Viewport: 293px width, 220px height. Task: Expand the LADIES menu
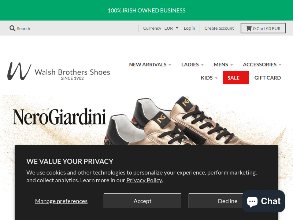click(x=190, y=65)
